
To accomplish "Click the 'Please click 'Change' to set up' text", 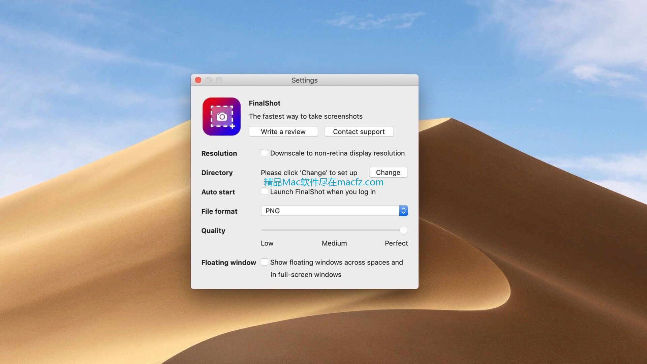I will pos(309,173).
